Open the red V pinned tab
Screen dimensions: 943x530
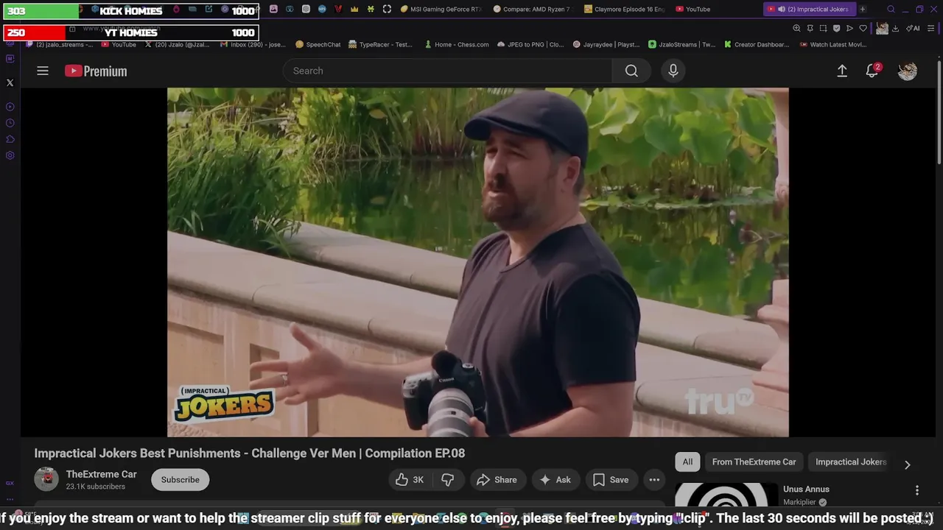tap(338, 9)
